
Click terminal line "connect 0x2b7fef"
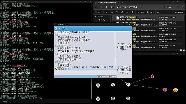pyautogui.click(x=12, y=36)
